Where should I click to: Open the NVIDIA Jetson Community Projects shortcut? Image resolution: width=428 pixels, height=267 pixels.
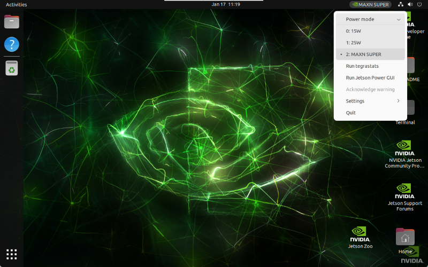click(x=404, y=154)
